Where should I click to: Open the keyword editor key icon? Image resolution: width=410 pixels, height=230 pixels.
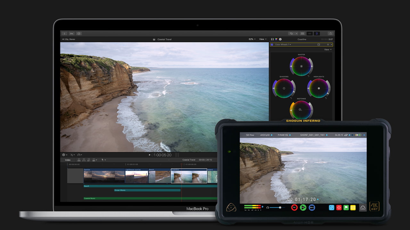tap(71, 33)
